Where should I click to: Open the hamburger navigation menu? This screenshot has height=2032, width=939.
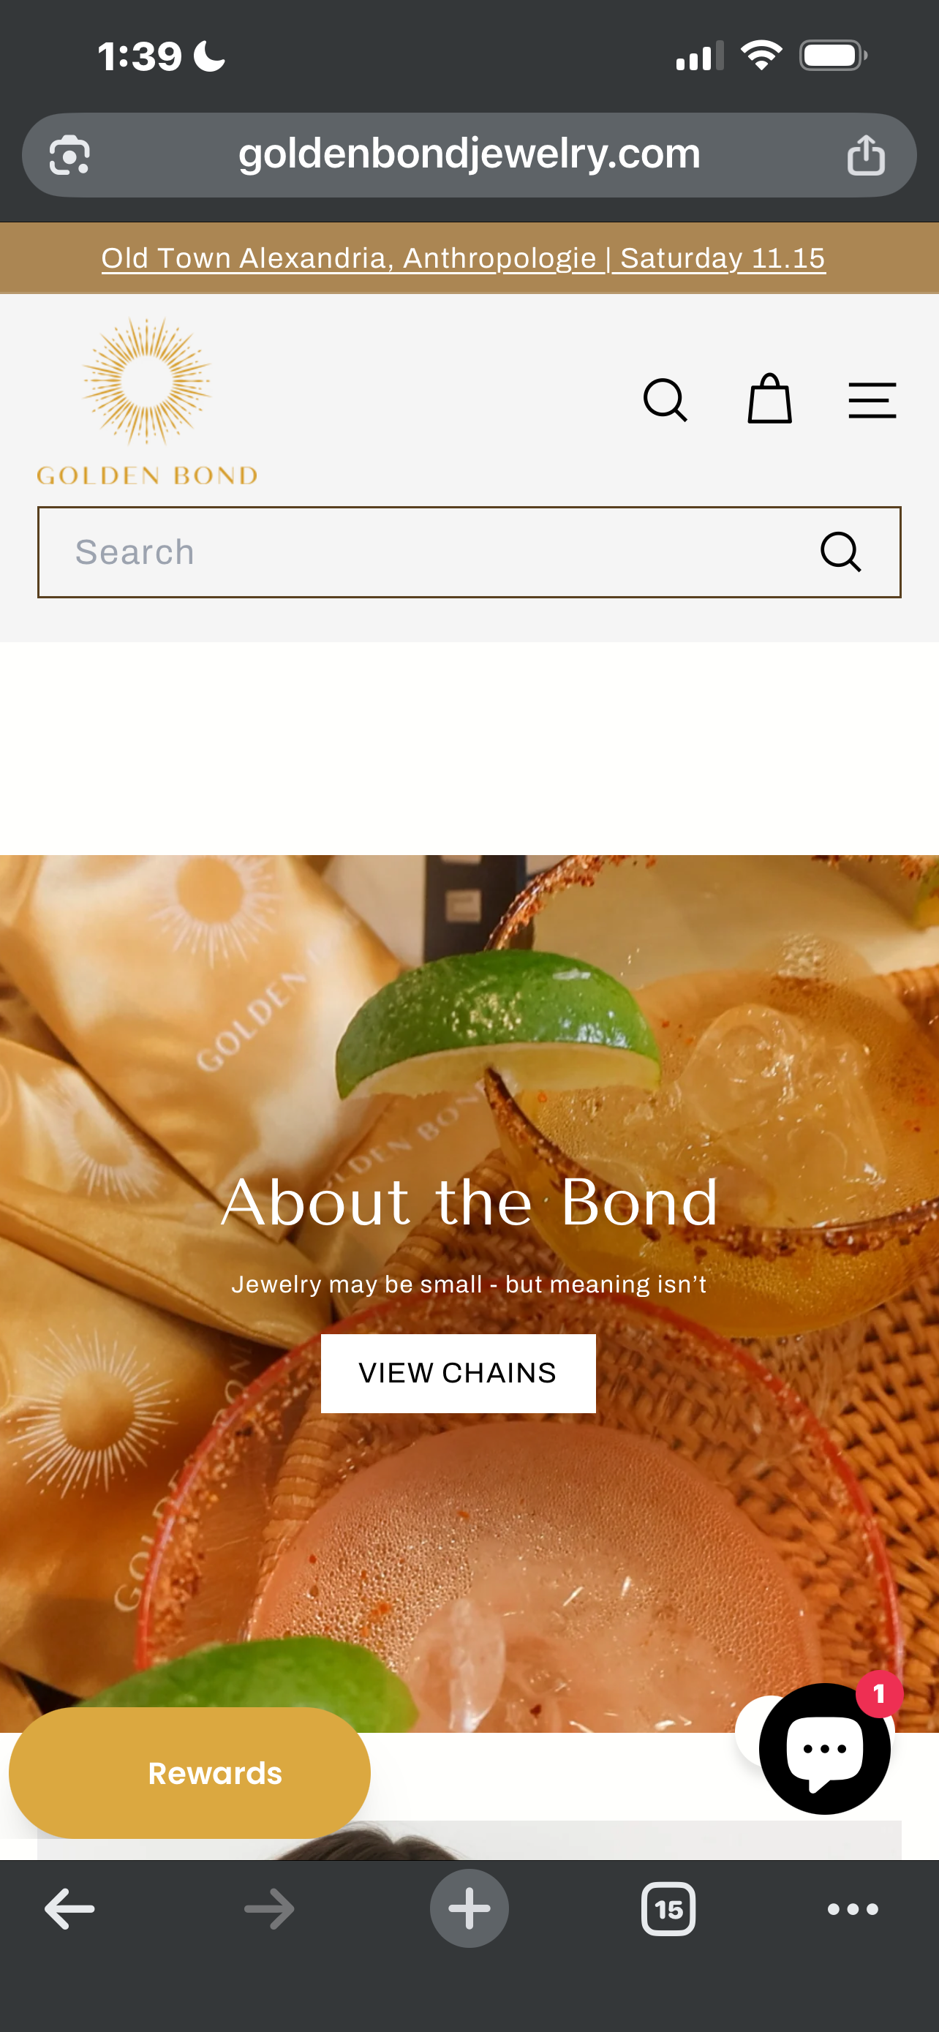(872, 401)
